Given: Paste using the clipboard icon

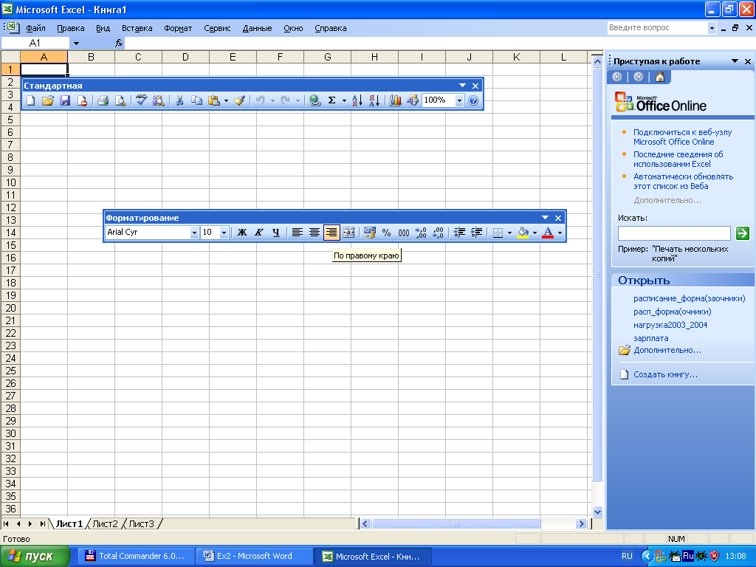Looking at the screenshot, I should (213, 100).
